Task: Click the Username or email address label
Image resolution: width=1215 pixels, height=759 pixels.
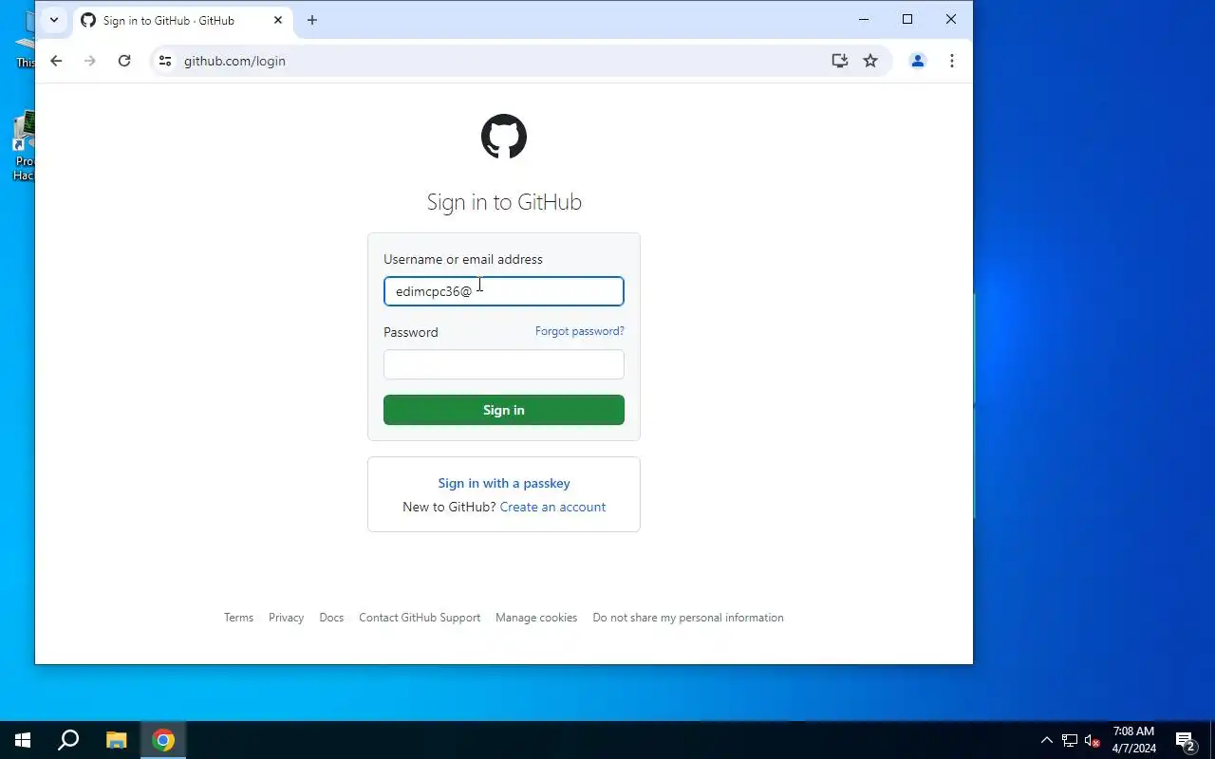Action: point(463,259)
